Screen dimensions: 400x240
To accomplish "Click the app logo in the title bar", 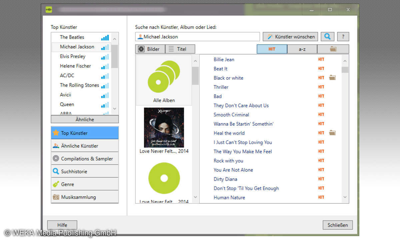I will coord(49,10).
